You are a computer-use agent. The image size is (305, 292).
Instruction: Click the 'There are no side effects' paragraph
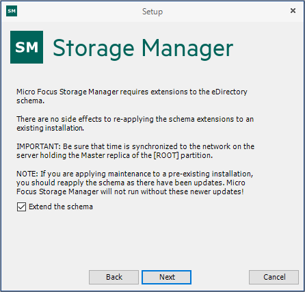tap(135, 124)
